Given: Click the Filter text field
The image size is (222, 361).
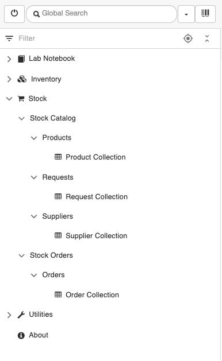Looking at the screenshot, I should [x=97, y=38].
